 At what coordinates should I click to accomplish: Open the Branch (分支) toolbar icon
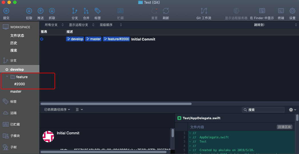click(x=75, y=11)
